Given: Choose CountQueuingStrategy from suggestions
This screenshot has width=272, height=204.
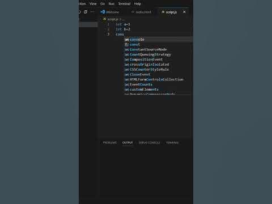Looking at the screenshot, I should pos(158,54).
